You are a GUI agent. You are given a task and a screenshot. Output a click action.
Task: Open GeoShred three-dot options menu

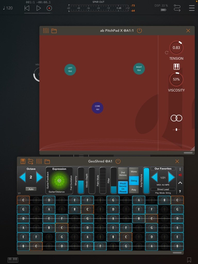180,169
